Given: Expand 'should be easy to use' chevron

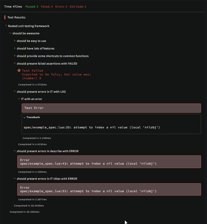Looking at the screenshot, I should click(15, 41).
